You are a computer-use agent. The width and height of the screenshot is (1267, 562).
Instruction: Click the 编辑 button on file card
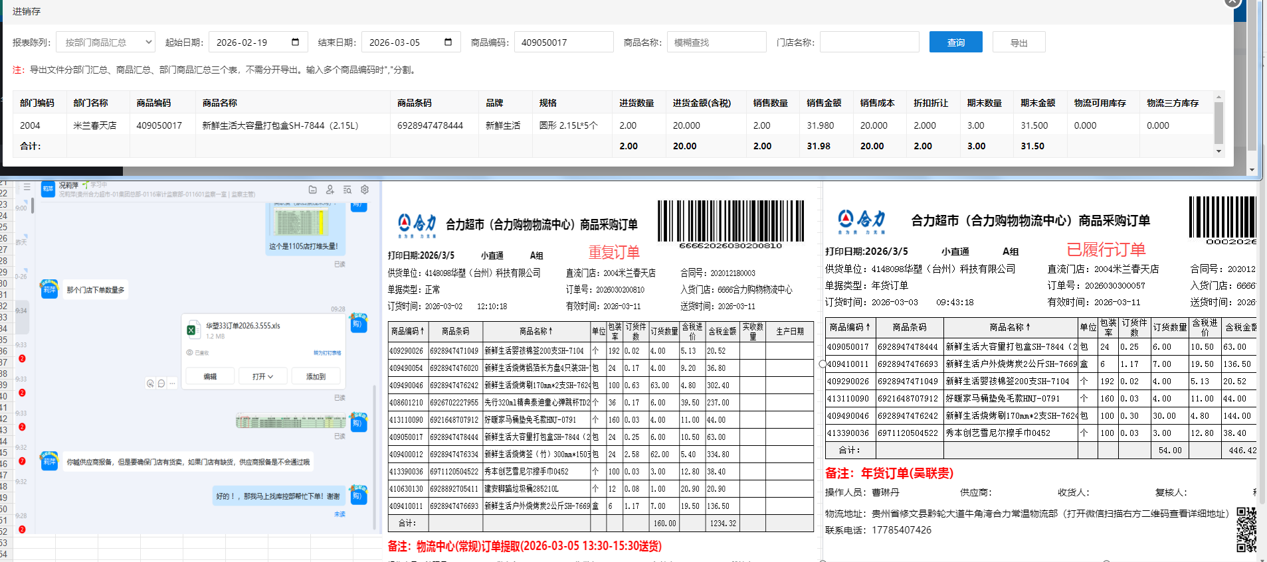point(210,376)
